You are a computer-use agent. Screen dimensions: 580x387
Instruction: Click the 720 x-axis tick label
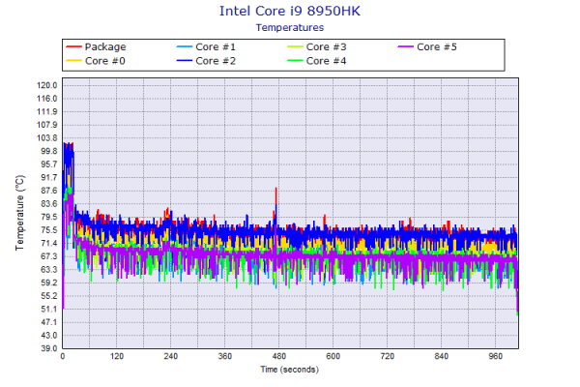point(388,356)
